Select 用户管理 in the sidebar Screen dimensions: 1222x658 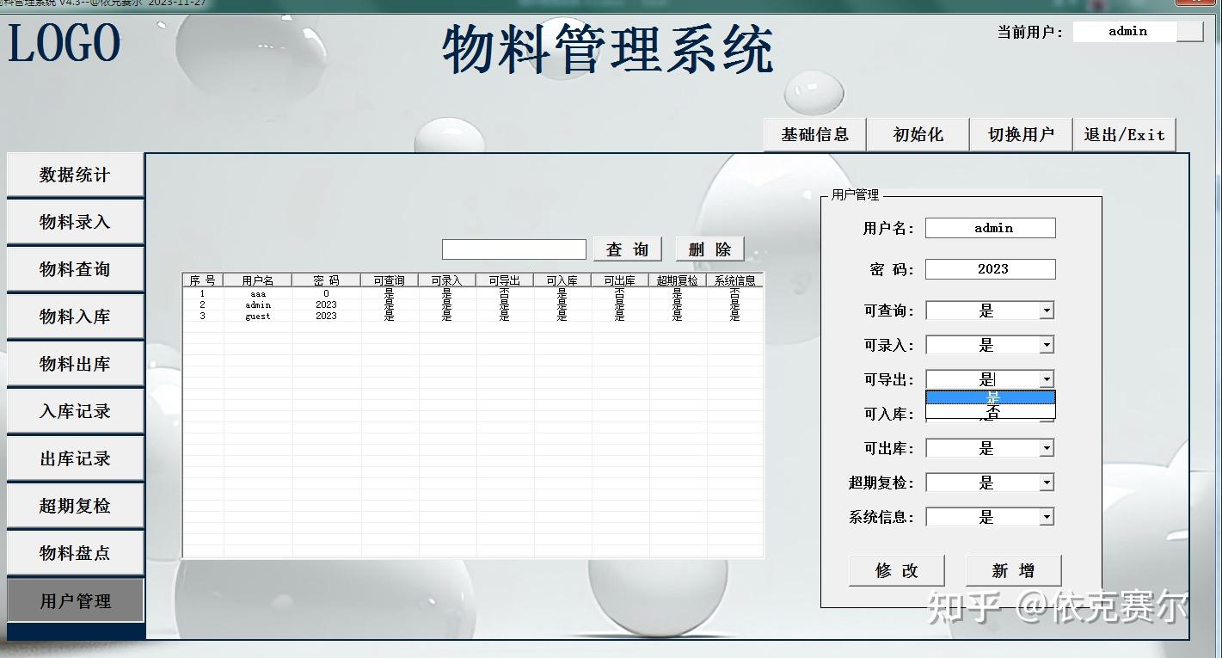(75, 601)
